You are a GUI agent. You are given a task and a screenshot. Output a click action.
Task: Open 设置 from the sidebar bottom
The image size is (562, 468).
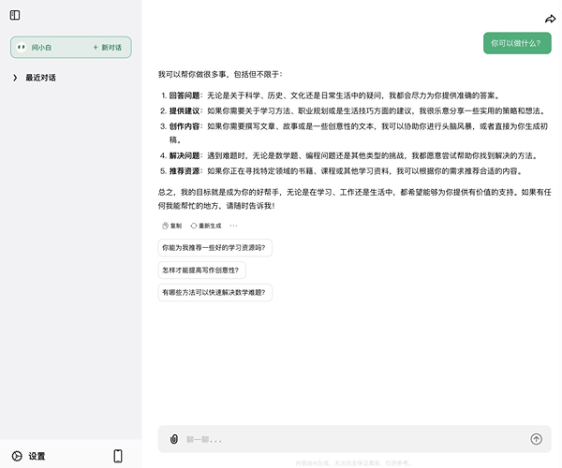point(37,457)
